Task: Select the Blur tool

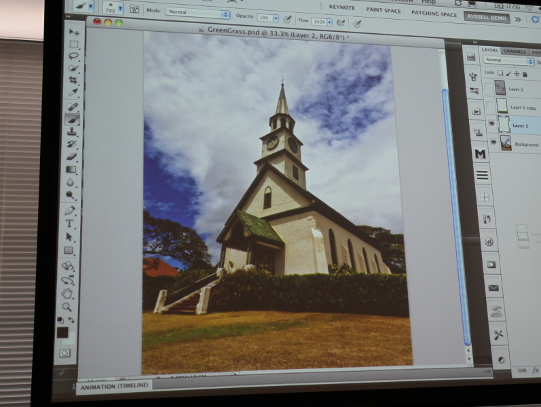Action: pos(71,182)
